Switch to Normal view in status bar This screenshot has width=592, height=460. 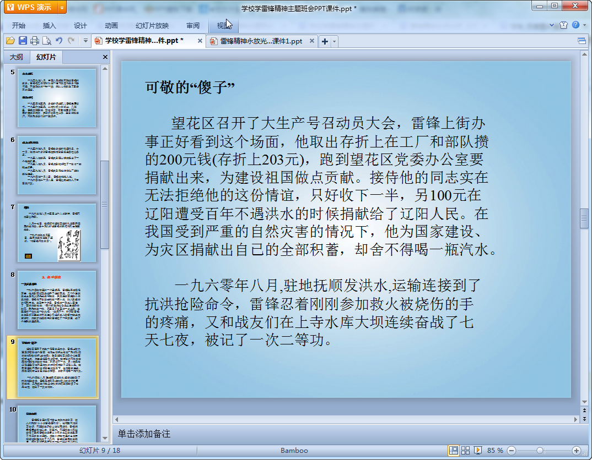coord(454,450)
